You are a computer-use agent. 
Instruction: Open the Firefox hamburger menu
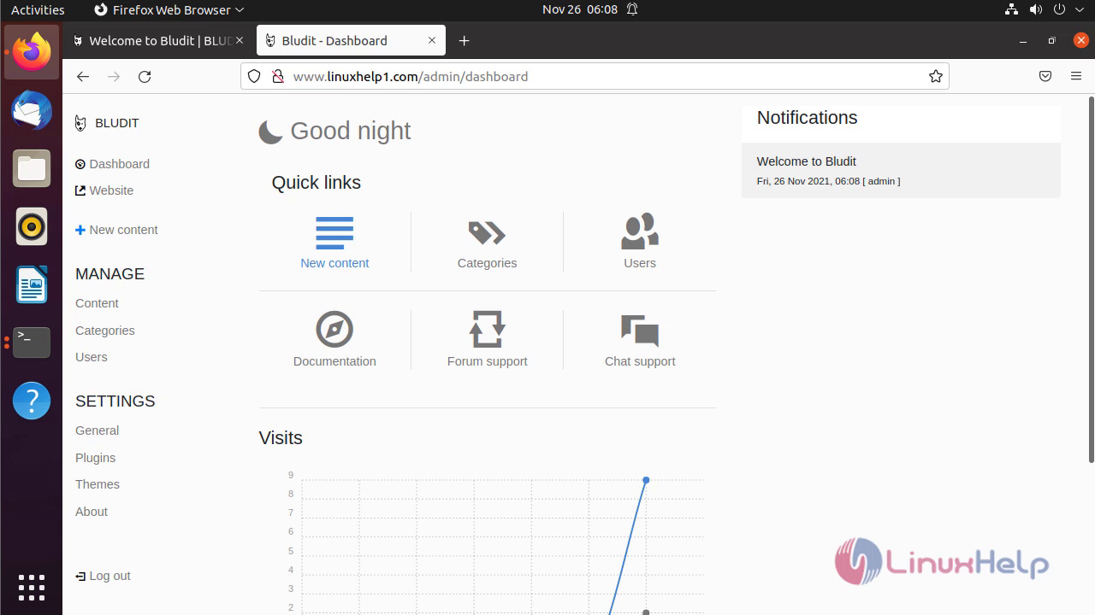[x=1076, y=76]
